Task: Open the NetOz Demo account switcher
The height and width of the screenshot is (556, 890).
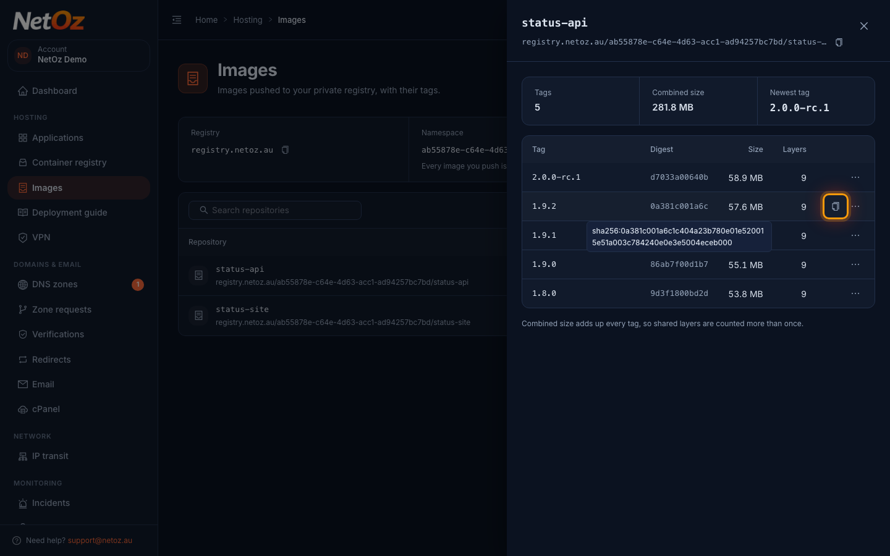Action: [78, 56]
